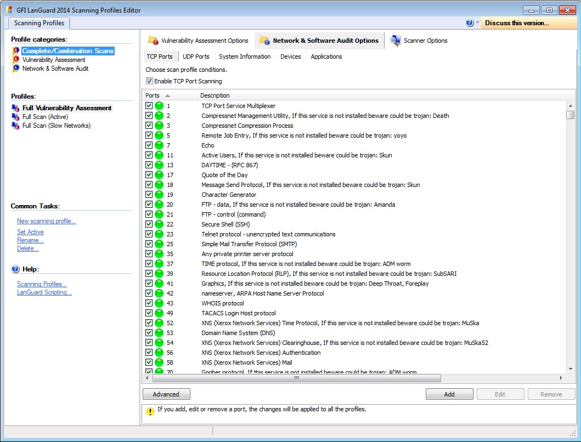Click the green status icon for port 21
The height and width of the screenshot is (442, 581).
click(159, 214)
